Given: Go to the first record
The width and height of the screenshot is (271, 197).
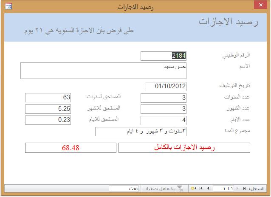Looking at the screenshot, I should point(244,188).
